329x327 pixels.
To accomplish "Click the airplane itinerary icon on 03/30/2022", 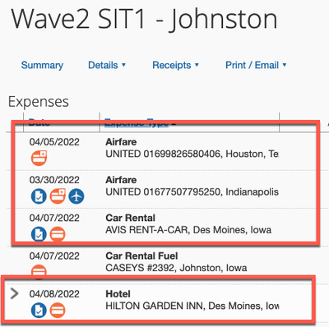I will tap(76, 196).
